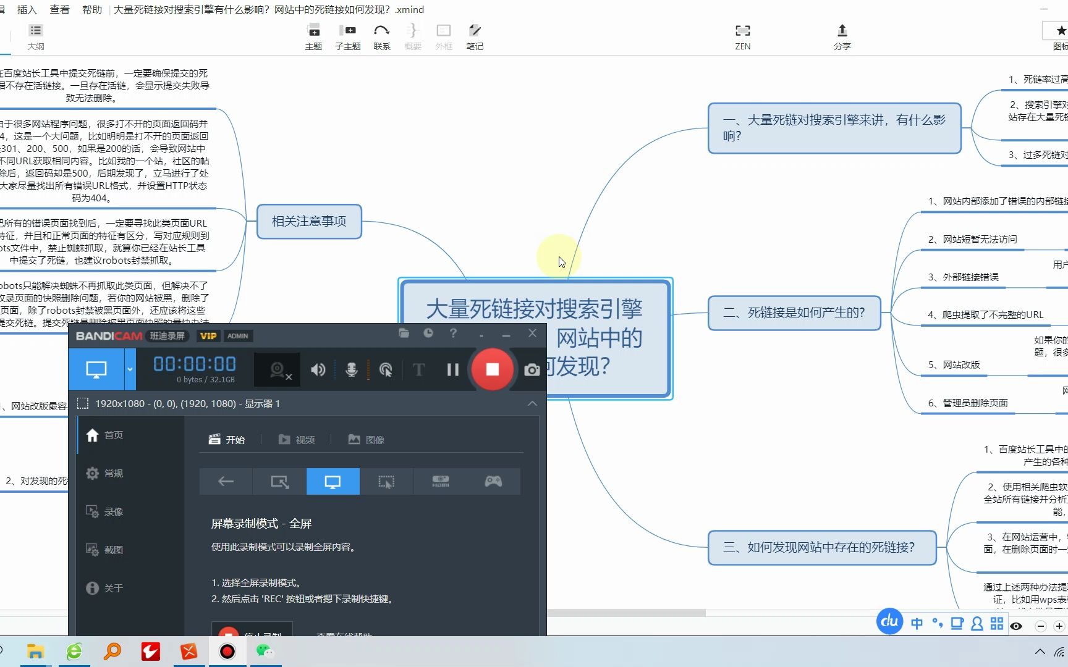
Task: Select HDMI device recording mode
Action: (x=440, y=481)
